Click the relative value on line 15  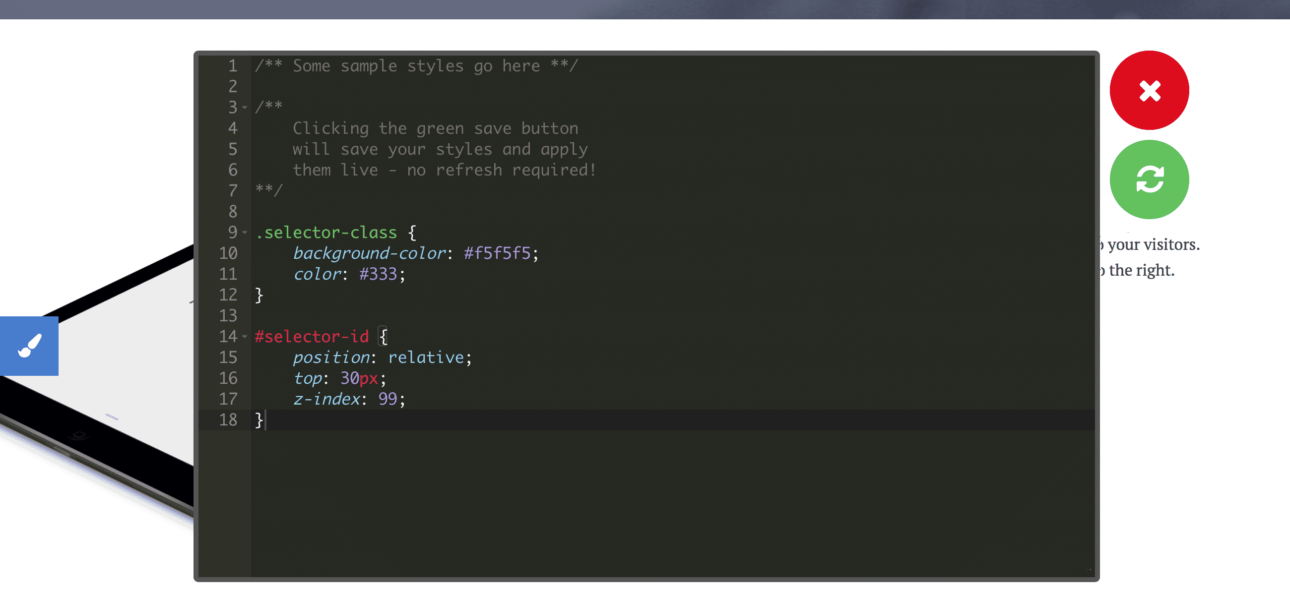click(426, 357)
